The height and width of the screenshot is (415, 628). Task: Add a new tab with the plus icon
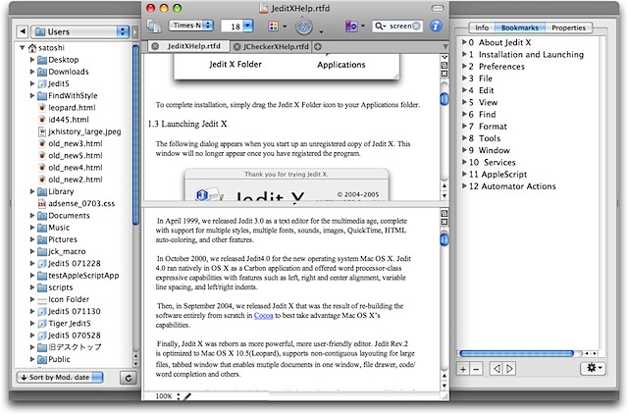point(318,47)
